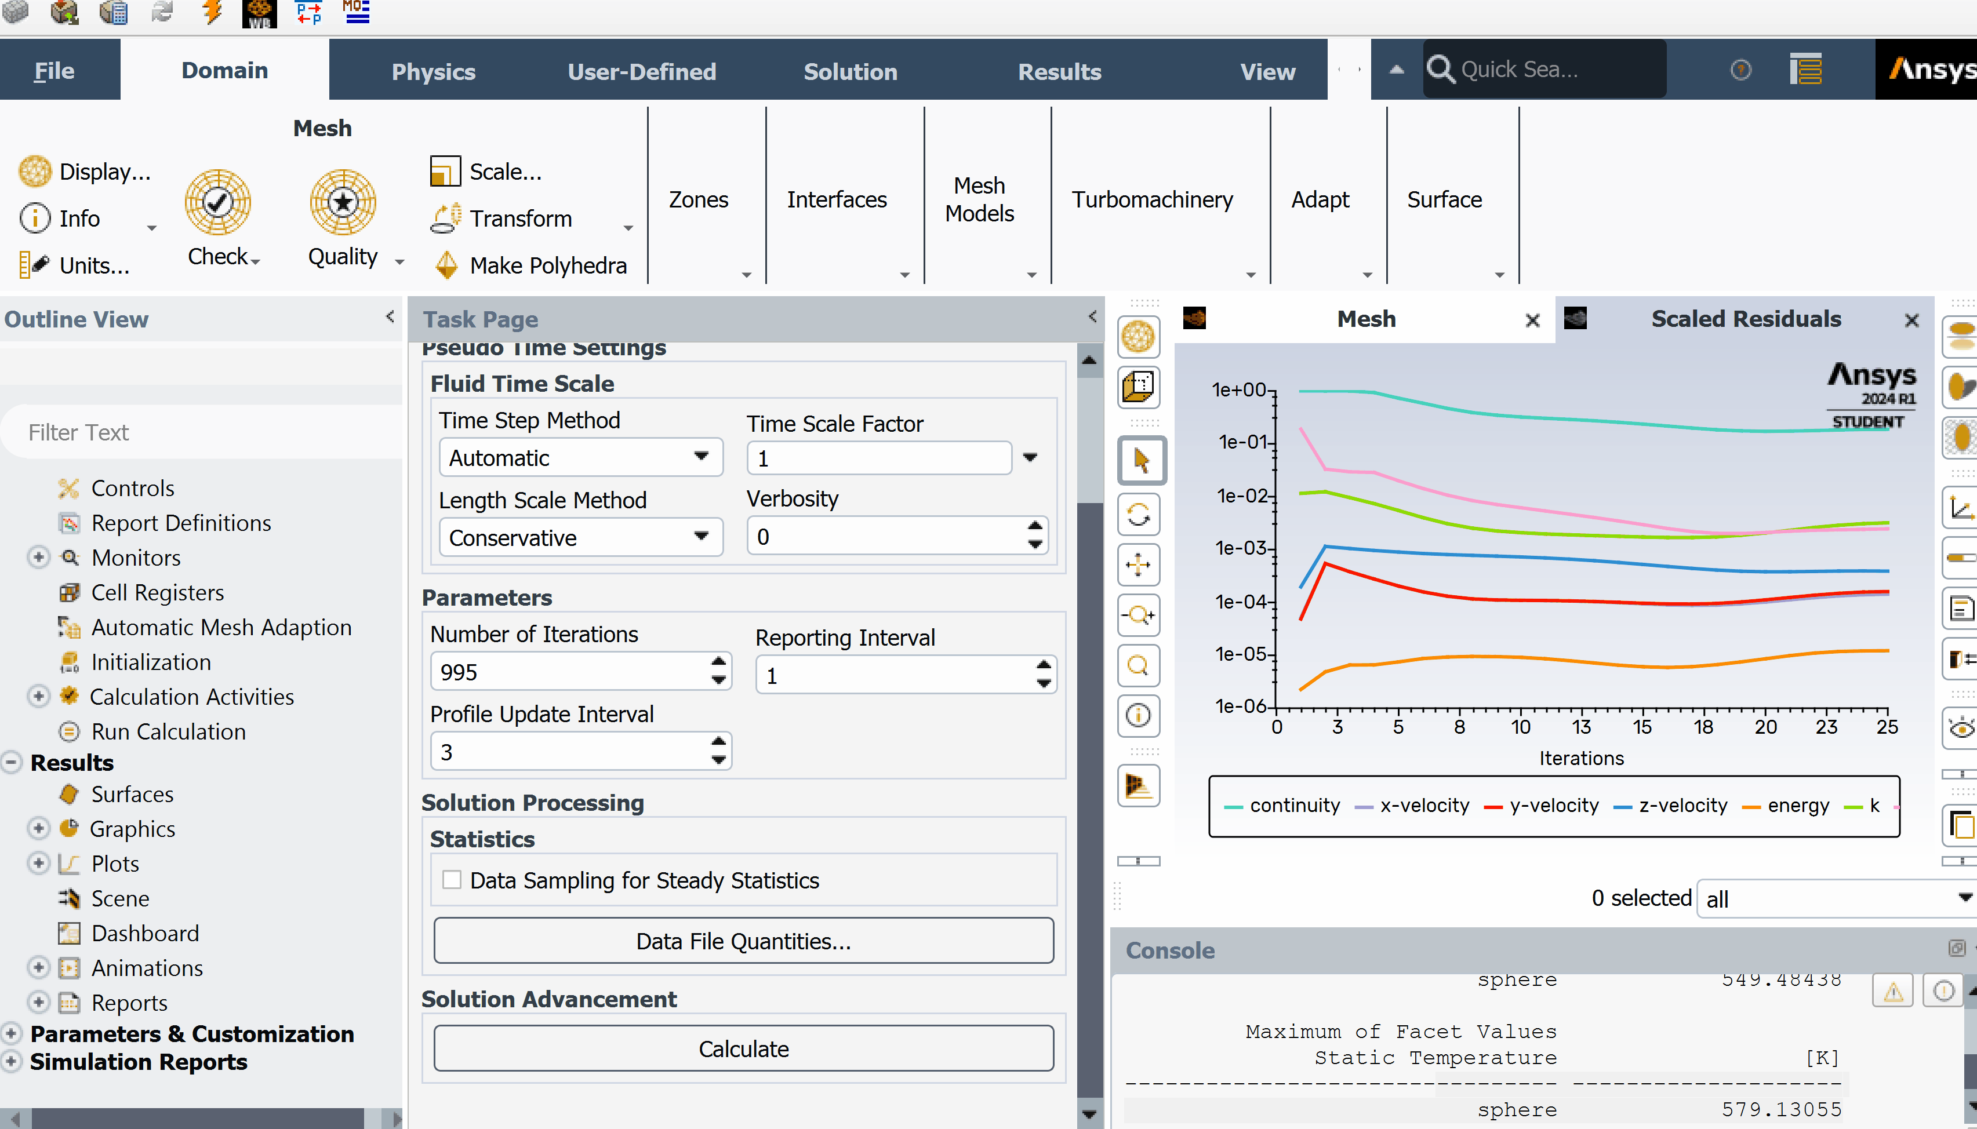Open the 'all' selection dropdown

(x=1837, y=899)
